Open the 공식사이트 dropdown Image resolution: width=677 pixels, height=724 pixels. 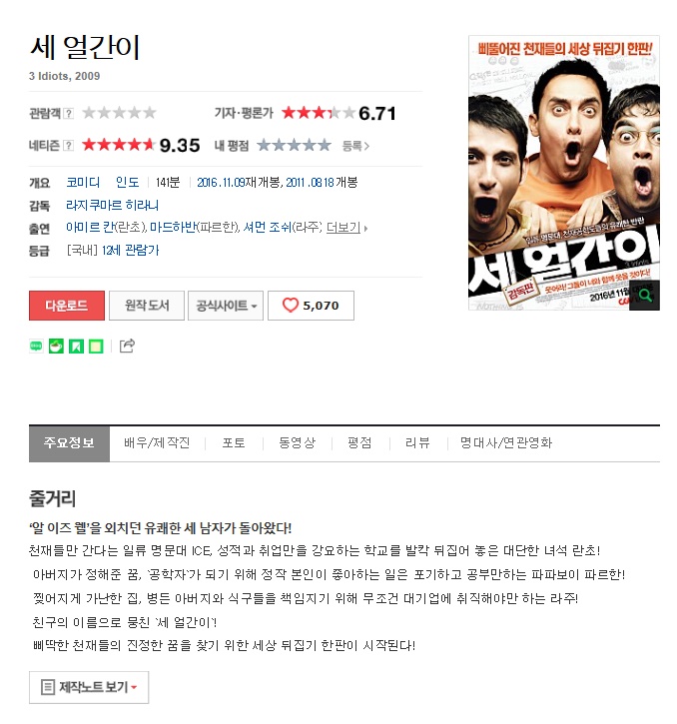coord(226,306)
